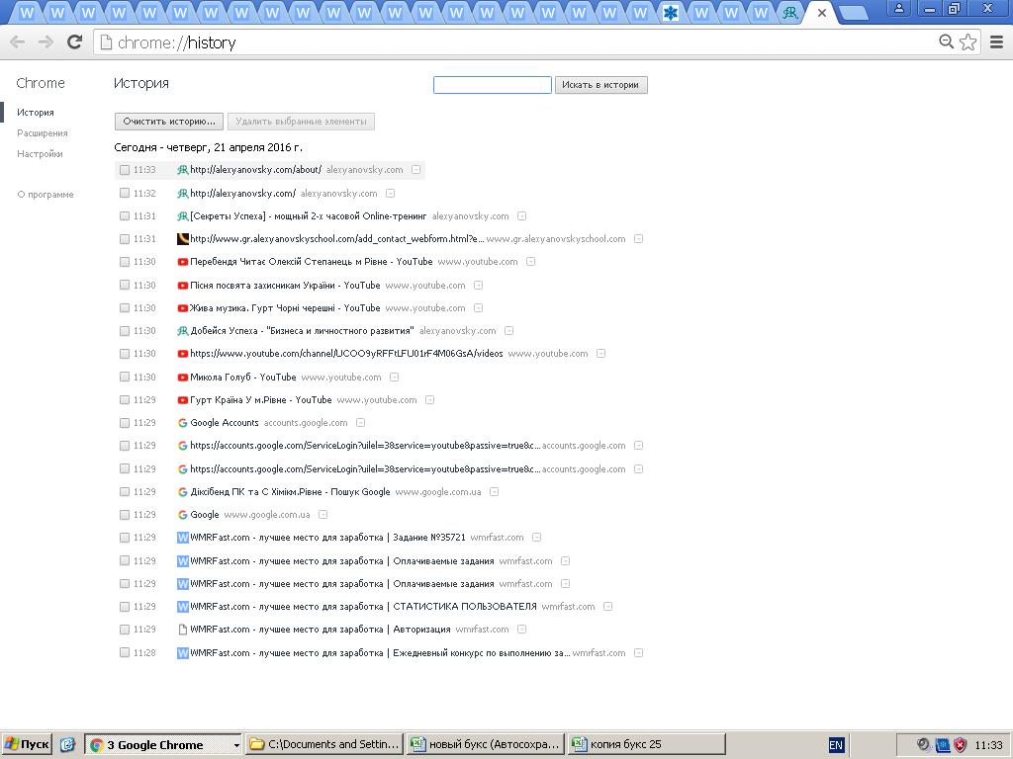Image resolution: width=1013 pixels, height=759 pixels.
Task: Open О программе in the sidebar
Action: (46, 195)
